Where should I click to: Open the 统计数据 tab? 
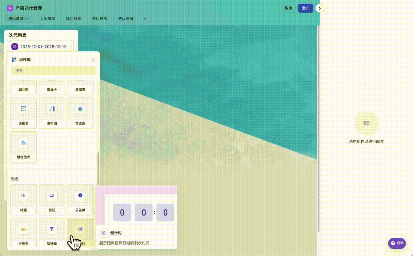coord(74,19)
